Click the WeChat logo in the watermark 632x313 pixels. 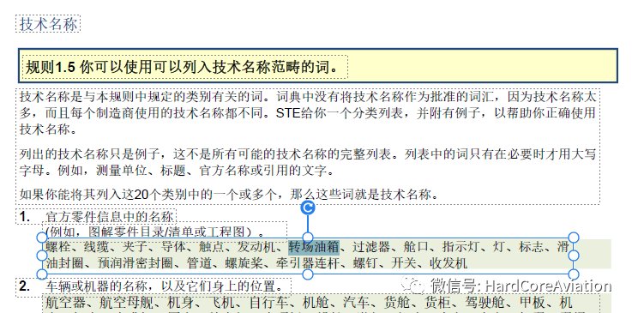pyautogui.click(x=412, y=286)
